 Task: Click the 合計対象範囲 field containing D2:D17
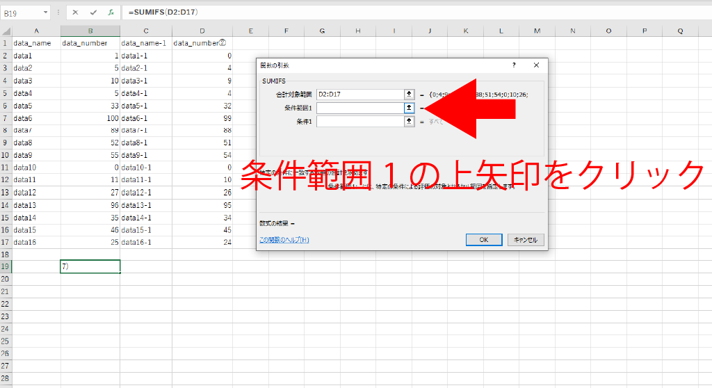359,95
